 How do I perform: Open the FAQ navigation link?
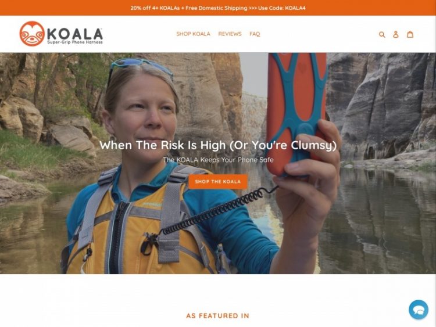point(255,34)
